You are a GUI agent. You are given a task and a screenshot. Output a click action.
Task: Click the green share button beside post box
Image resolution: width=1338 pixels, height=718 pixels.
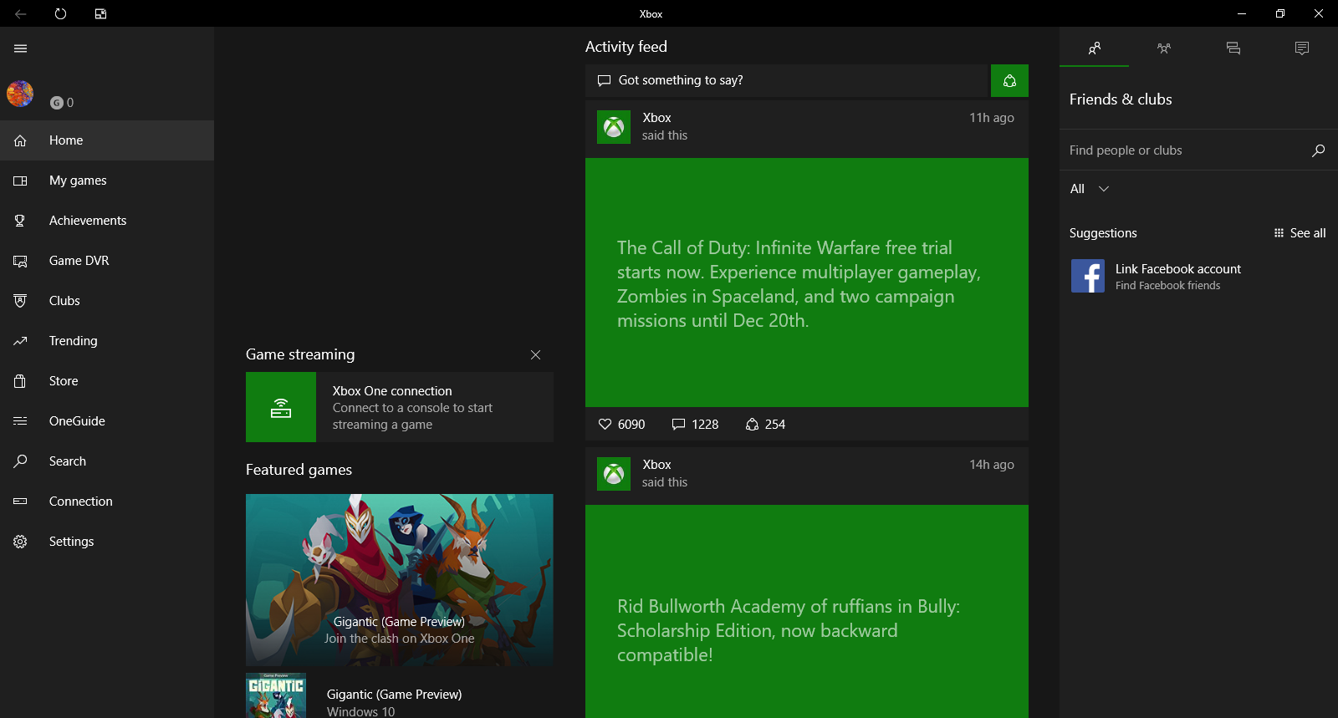pyautogui.click(x=1009, y=80)
